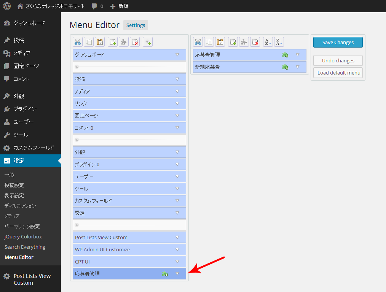
Task: Click the New menu icon in left toolbar
Action: click(113, 42)
